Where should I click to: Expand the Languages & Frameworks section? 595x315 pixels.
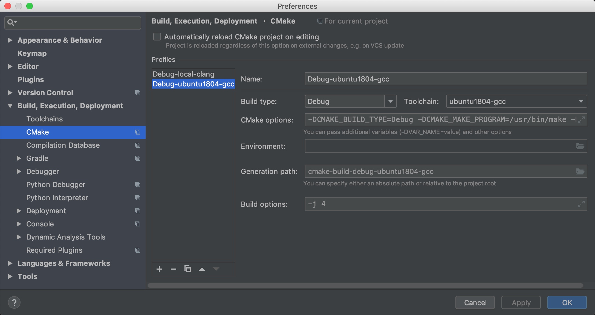pyautogui.click(x=10, y=263)
